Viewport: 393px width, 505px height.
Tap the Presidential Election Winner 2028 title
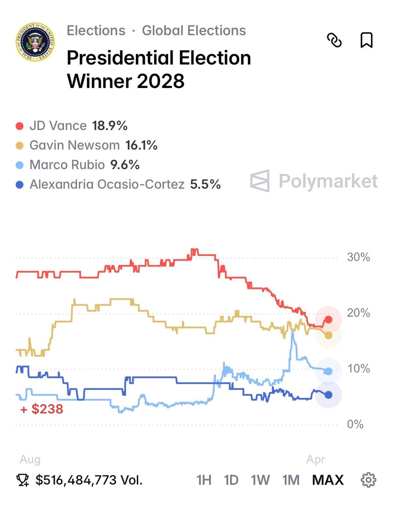point(159,69)
